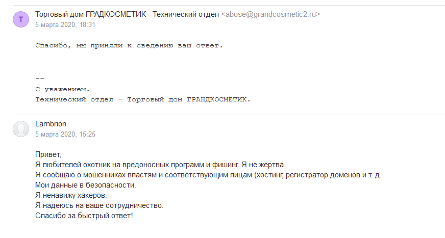
Task: Click the double-dash signature separator
Action: (40, 78)
